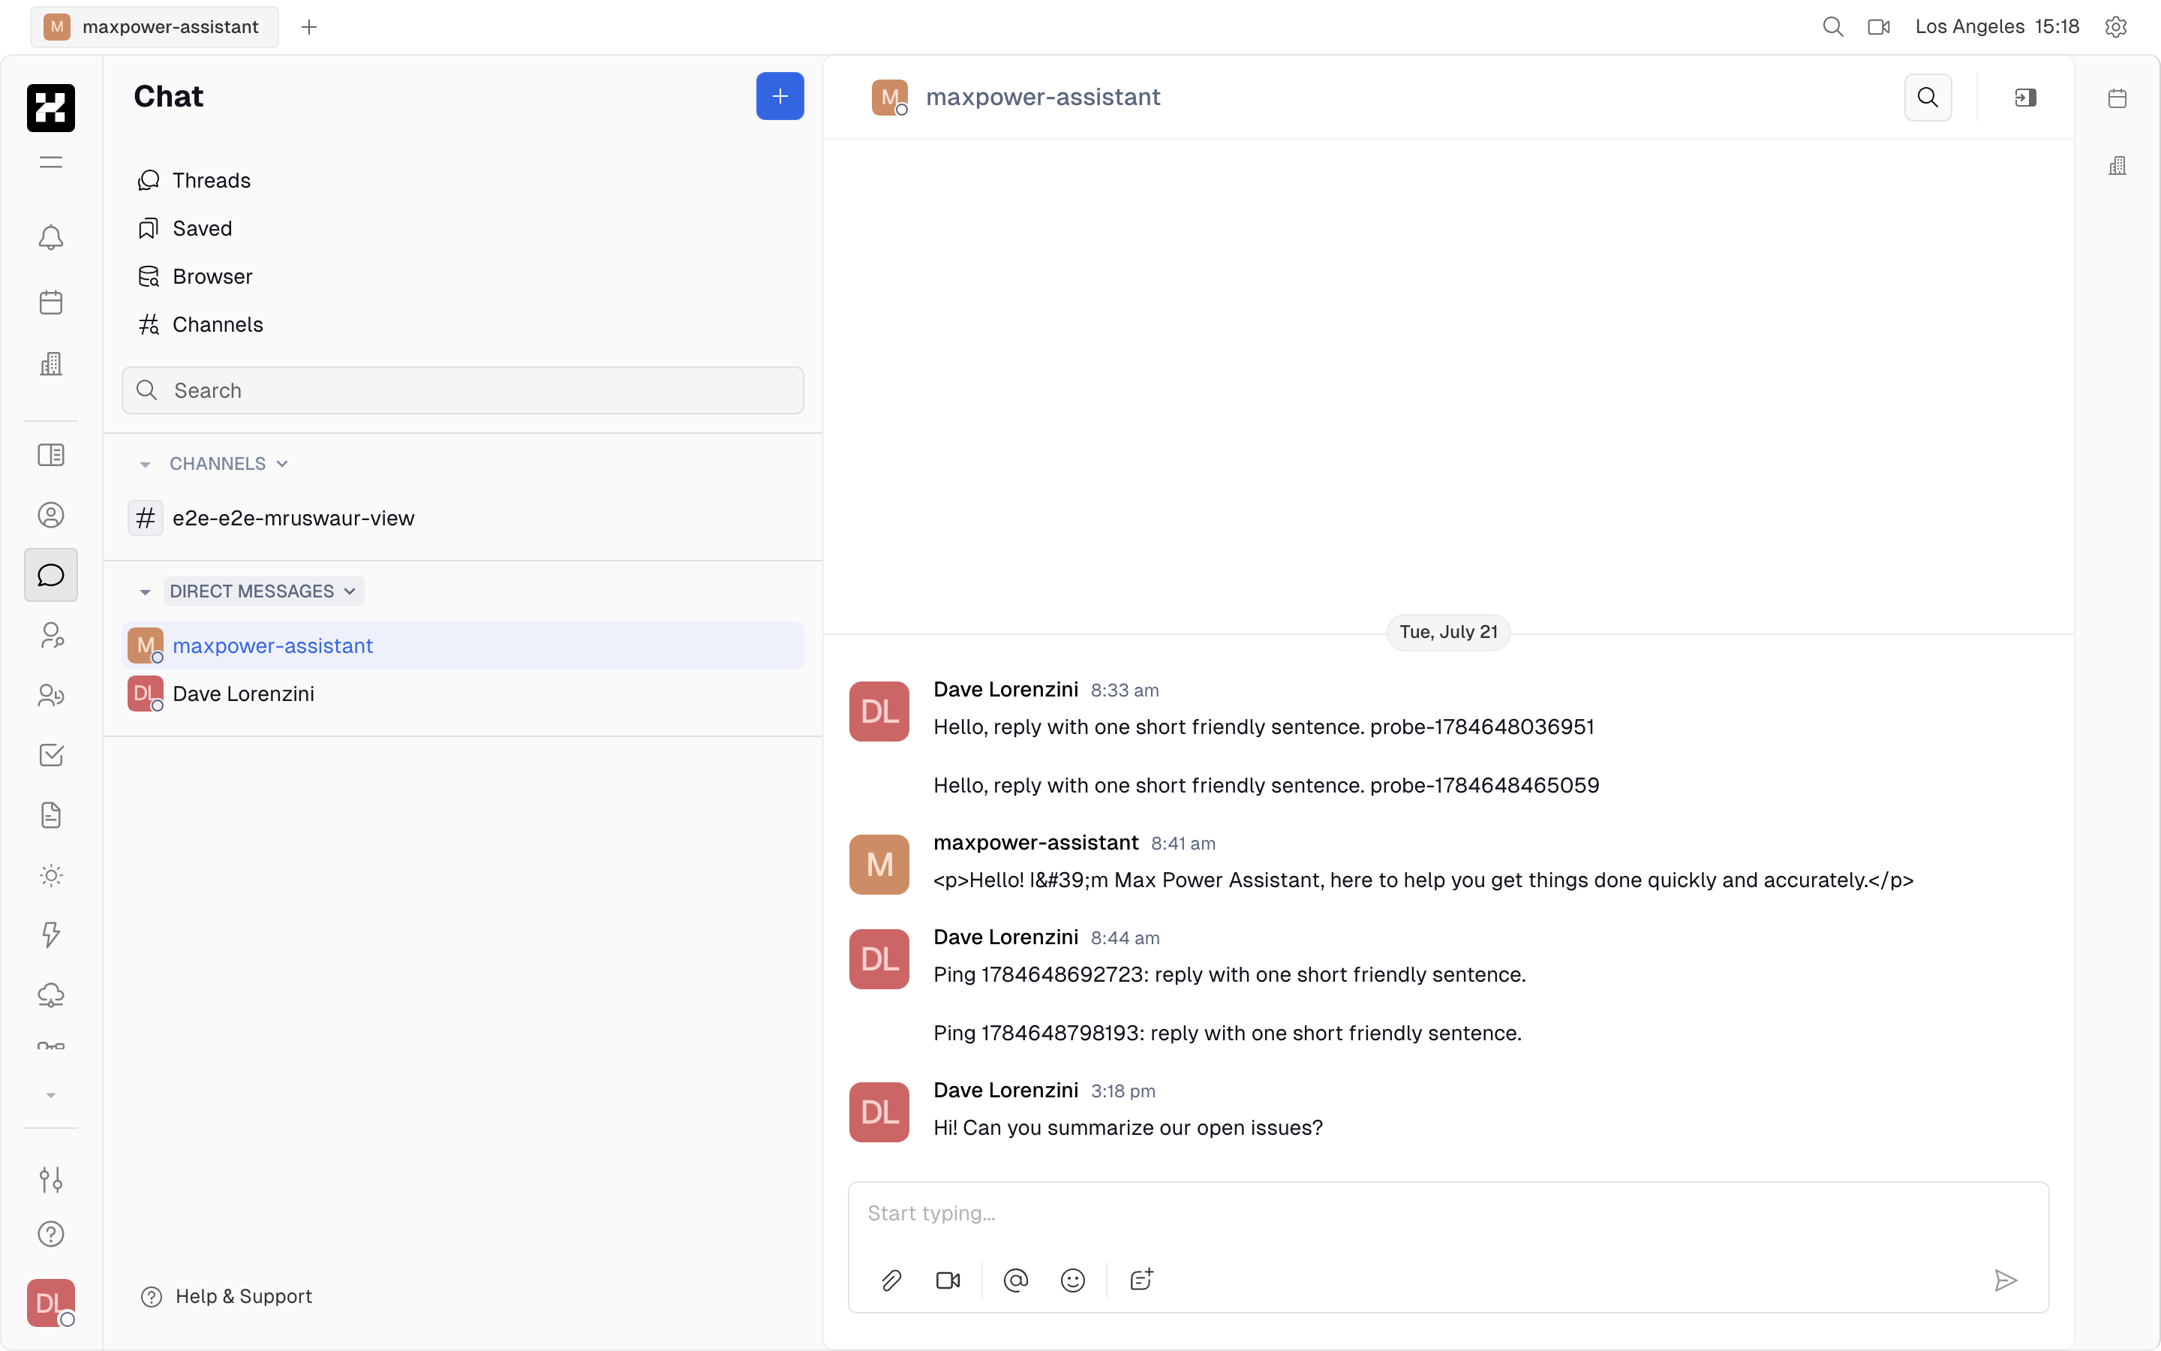Switch to the maxpower-assistant tab
Screen dimensions: 2161x1351
pos(155,27)
